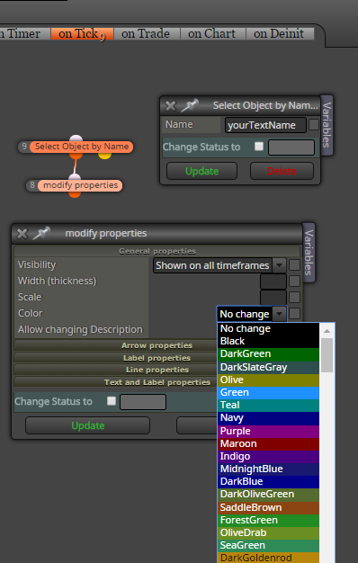Click Update in modify properties panel
The width and height of the screenshot is (358, 563).
(x=87, y=425)
